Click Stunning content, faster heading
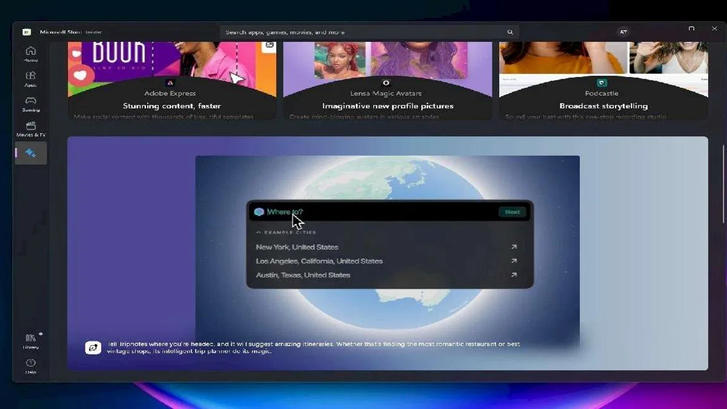The image size is (727, 409). [171, 106]
